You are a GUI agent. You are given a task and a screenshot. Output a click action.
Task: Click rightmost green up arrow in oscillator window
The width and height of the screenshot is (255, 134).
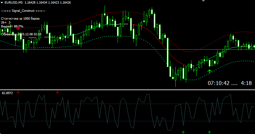[210, 132]
